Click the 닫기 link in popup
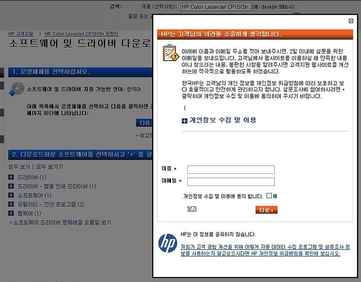Screen dimensions: 361x282 click(192, 209)
